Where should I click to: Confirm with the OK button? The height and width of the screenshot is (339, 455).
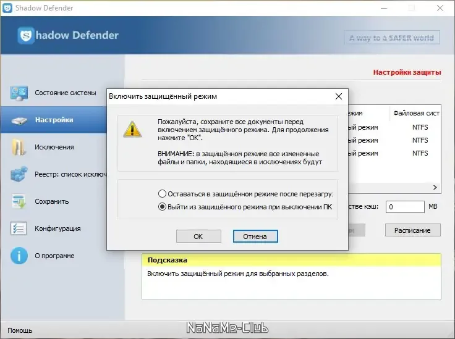click(x=198, y=236)
